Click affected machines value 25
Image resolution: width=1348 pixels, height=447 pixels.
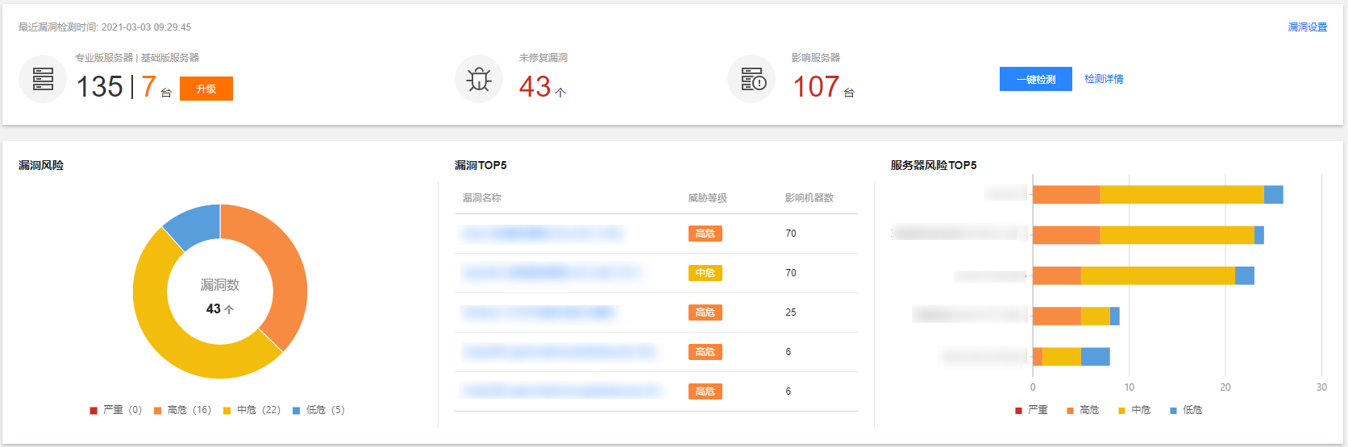pyautogui.click(x=791, y=312)
